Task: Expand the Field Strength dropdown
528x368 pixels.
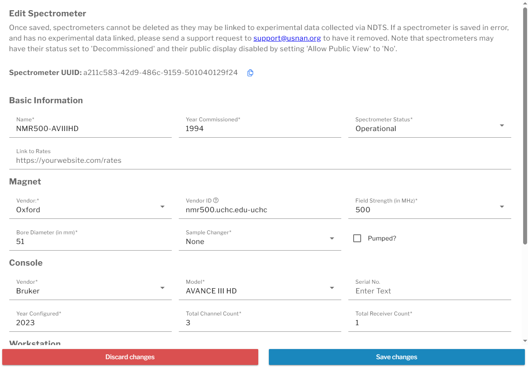Action: (430, 207)
